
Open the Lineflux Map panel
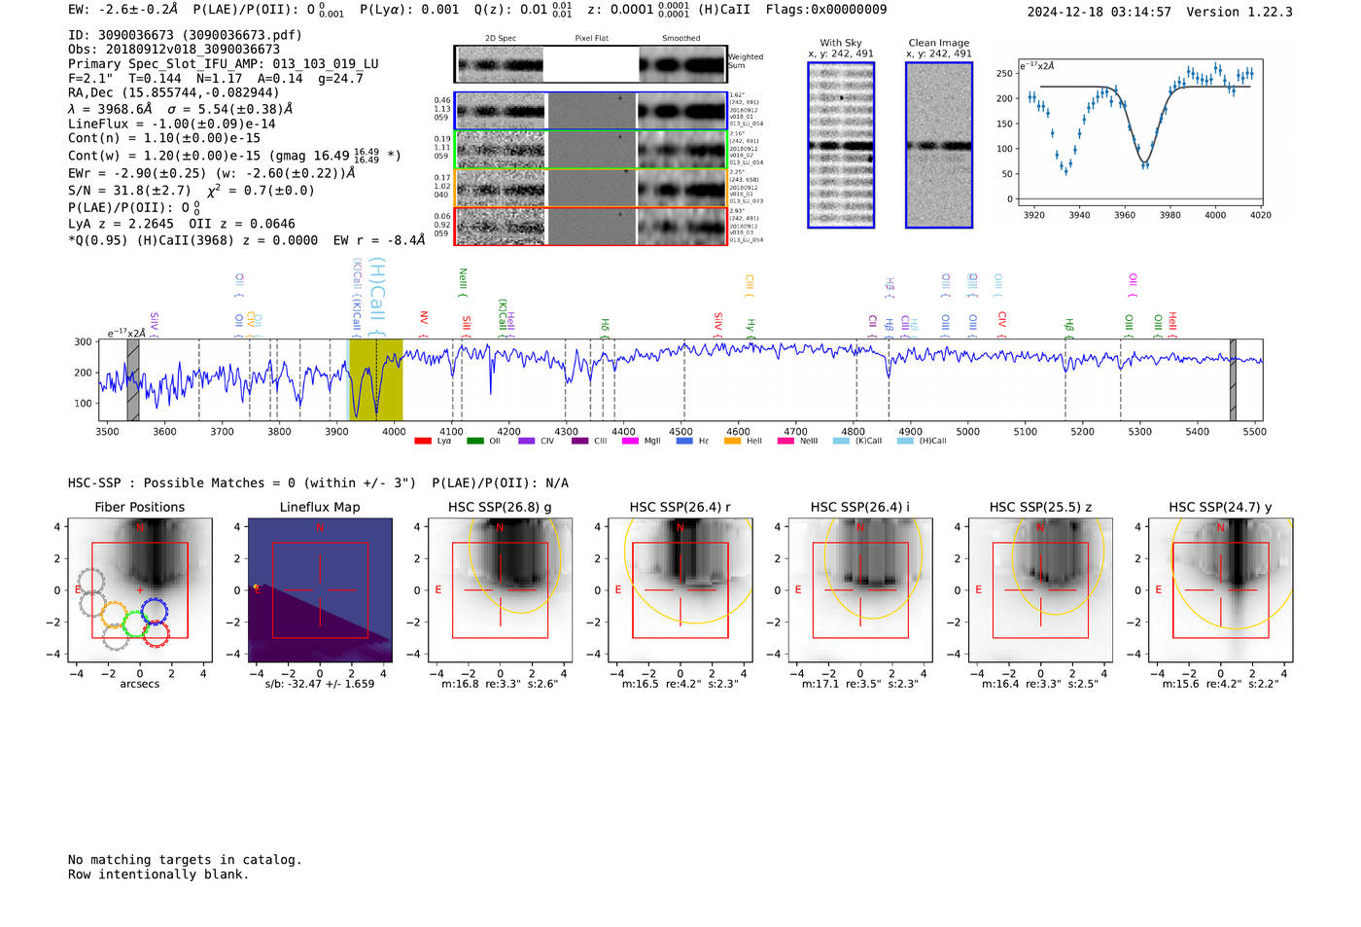coord(320,590)
